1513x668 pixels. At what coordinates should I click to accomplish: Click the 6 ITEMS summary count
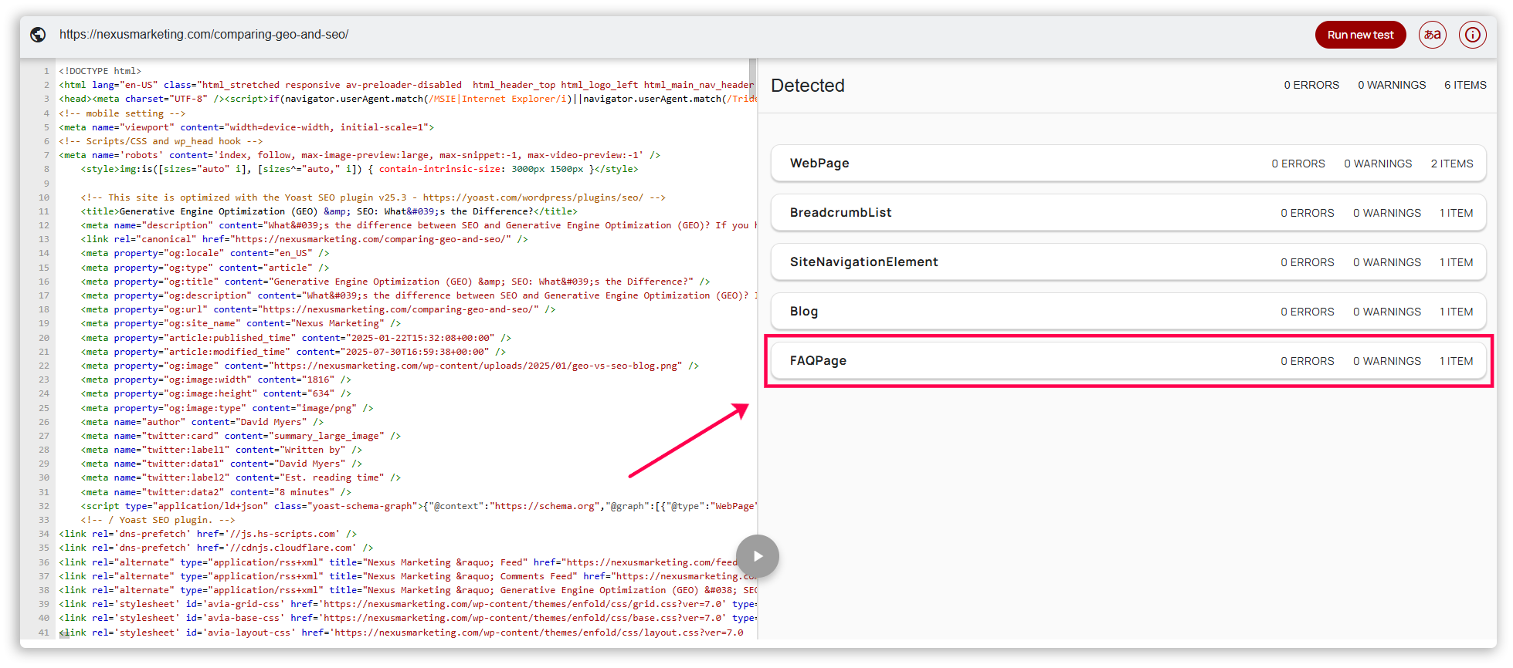(x=1465, y=86)
